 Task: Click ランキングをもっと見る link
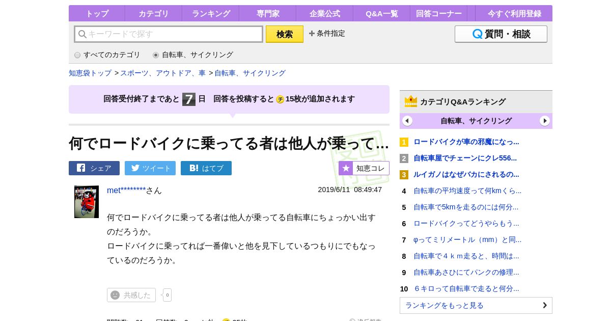point(476,305)
